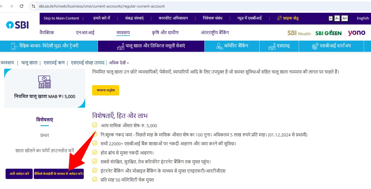
Task: Reload the page with the refresh icon
Action: coord(21,6)
